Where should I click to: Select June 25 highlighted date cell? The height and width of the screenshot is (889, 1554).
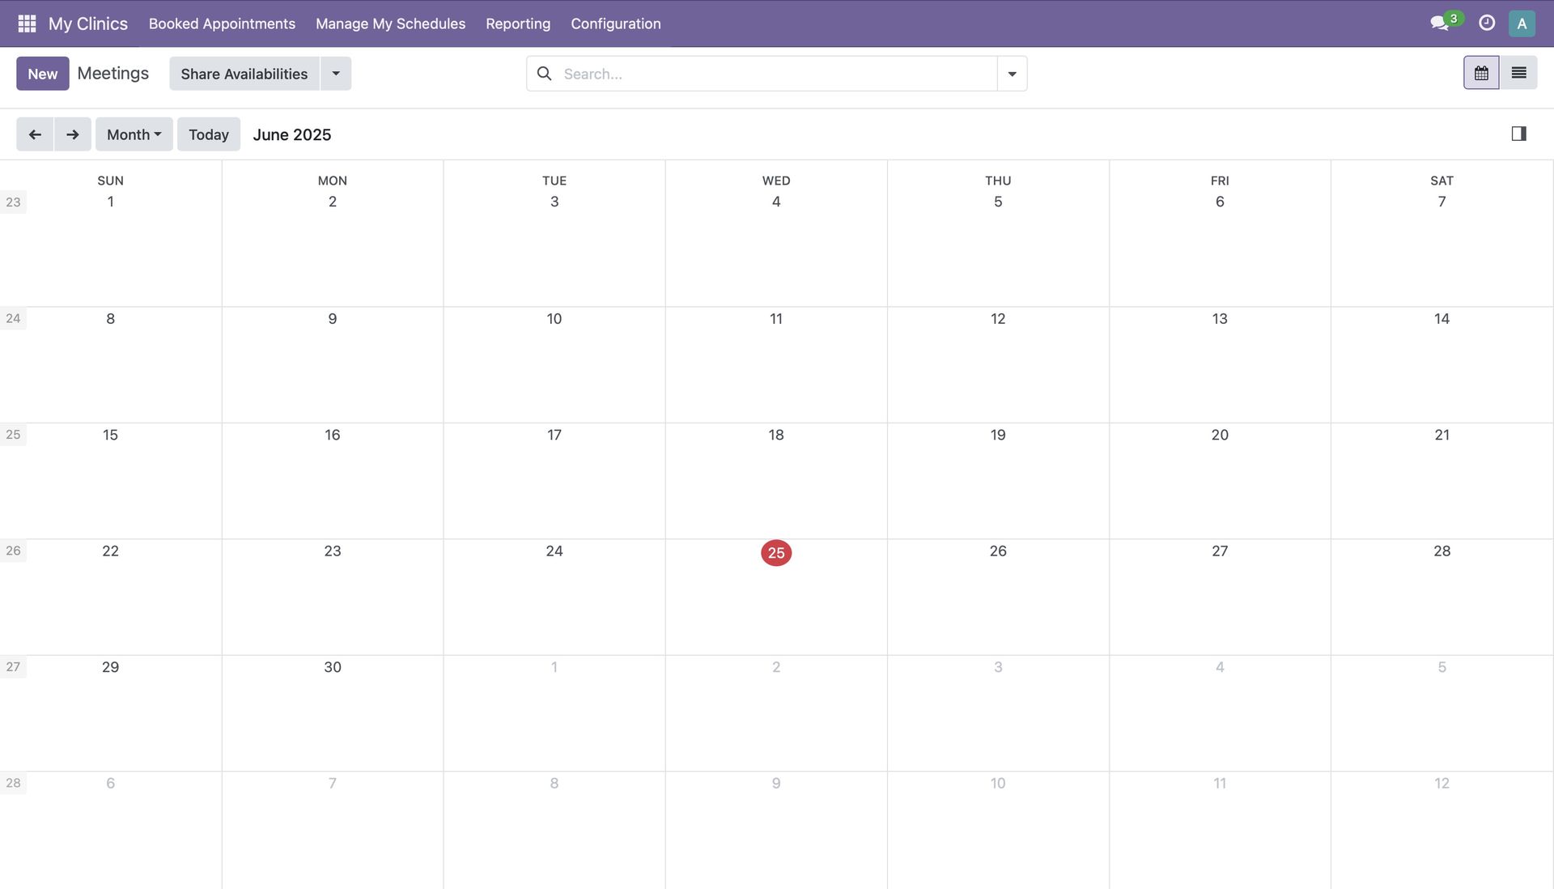(776, 553)
